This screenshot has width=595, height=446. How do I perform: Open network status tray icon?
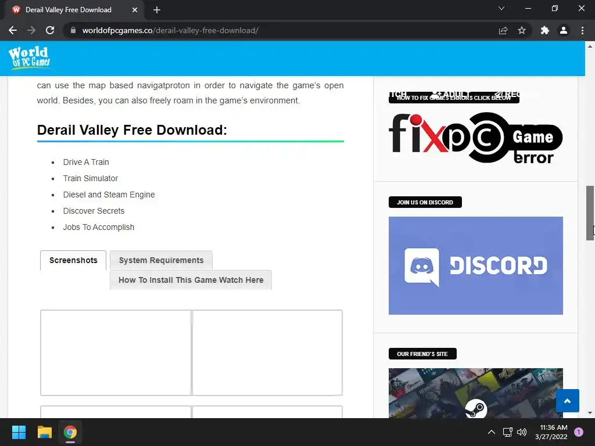(507, 432)
